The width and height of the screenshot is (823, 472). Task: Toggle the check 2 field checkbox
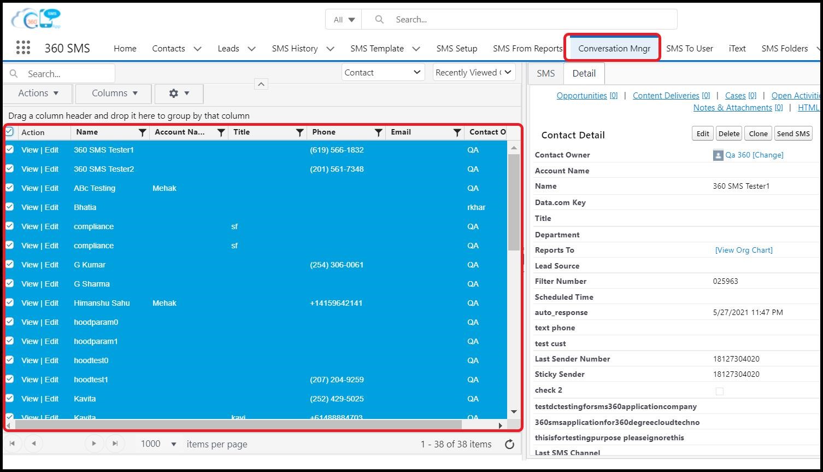(x=719, y=391)
